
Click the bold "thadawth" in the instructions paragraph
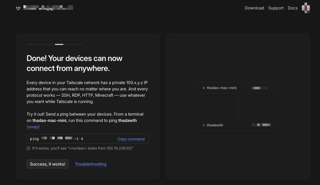tap(128, 120)
